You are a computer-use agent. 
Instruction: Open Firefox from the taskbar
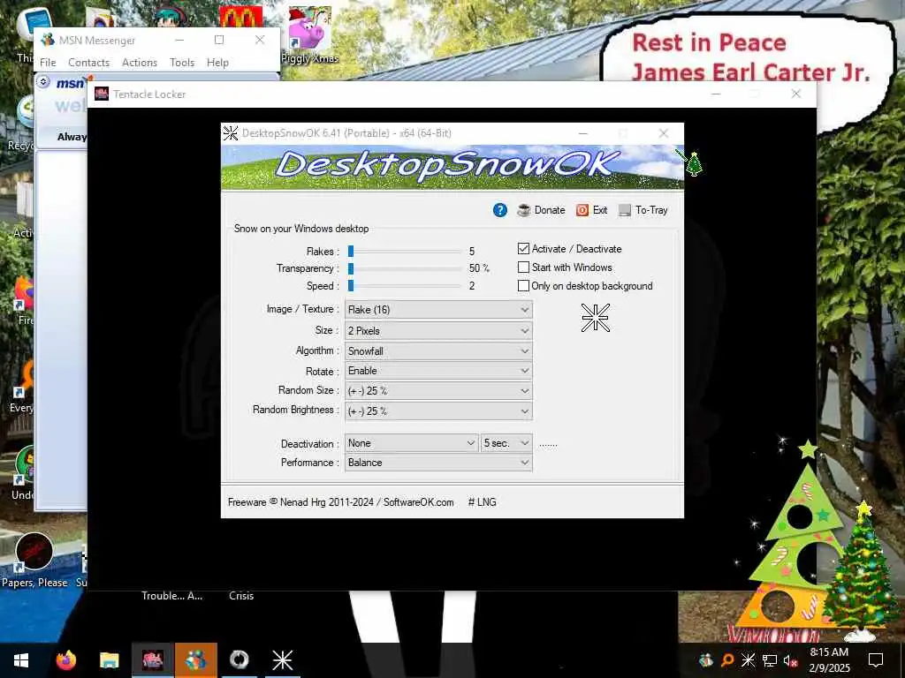coord(65,660)
